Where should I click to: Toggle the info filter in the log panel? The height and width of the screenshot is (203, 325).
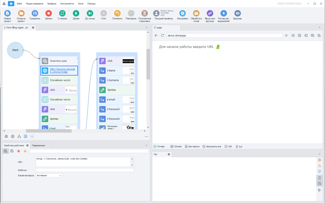(319, 171)
